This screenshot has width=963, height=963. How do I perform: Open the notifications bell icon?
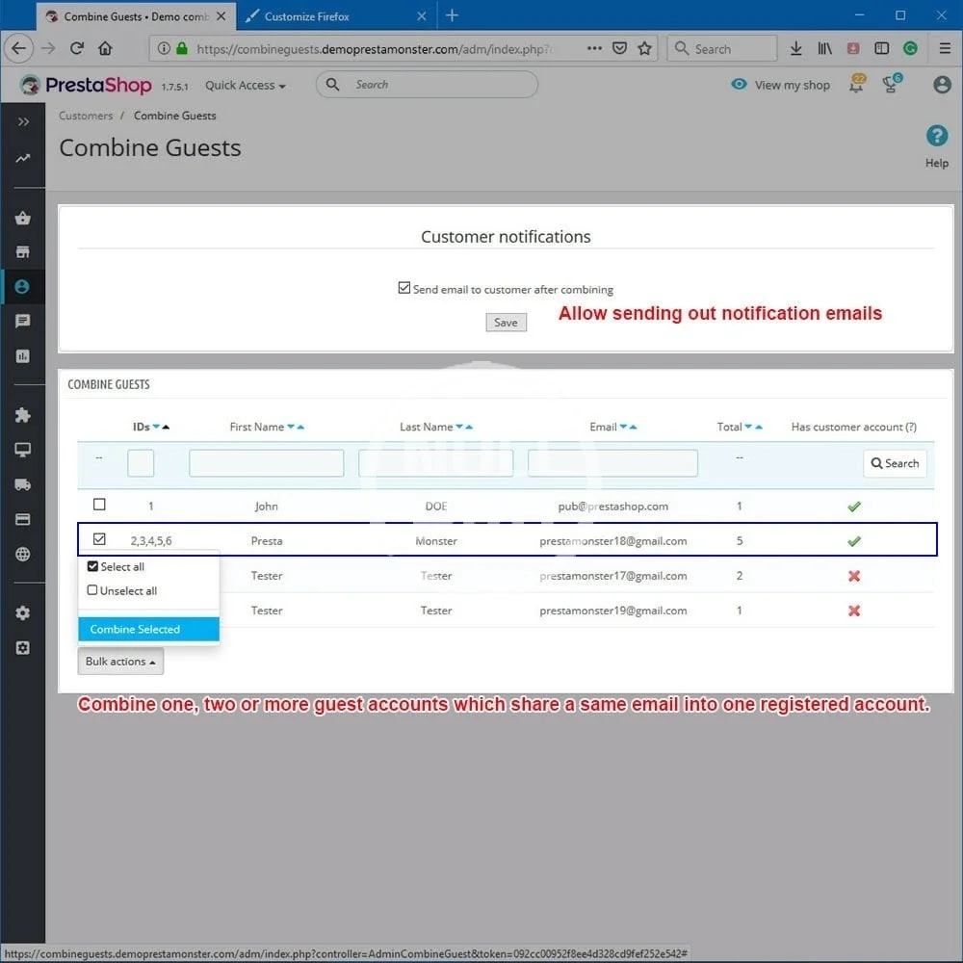[856, 85]
